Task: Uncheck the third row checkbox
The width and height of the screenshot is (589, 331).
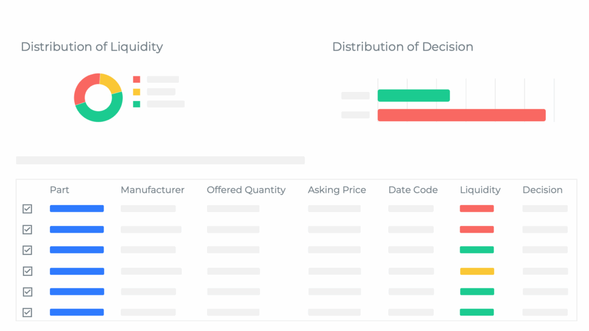Action: (x=27, y=250)
